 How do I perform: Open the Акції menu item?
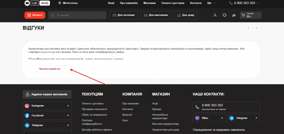tap(111, 3)
